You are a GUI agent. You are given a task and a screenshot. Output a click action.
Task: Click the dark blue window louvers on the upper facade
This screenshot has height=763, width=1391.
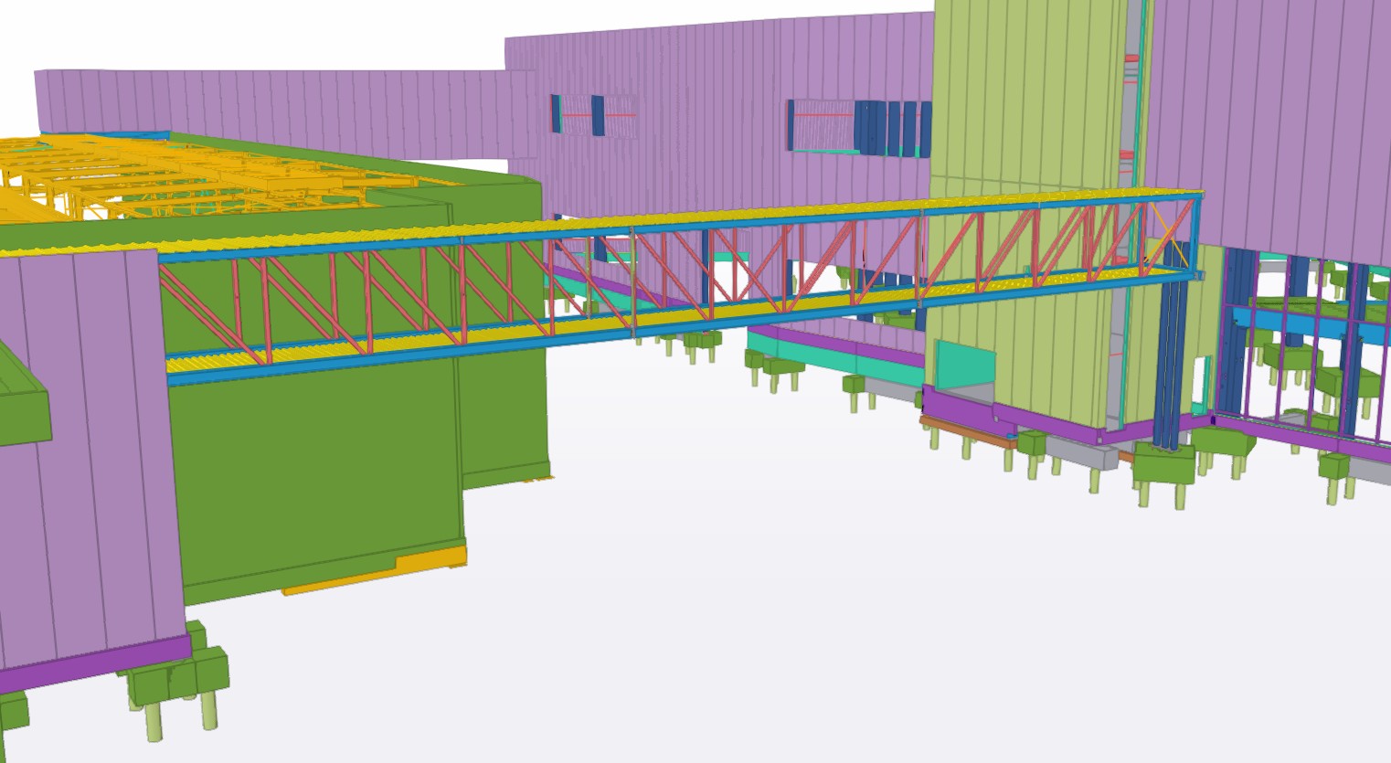pyautogui.click(x=891, y=126)
